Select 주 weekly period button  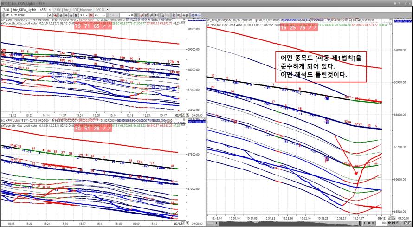tap(66, 15)
